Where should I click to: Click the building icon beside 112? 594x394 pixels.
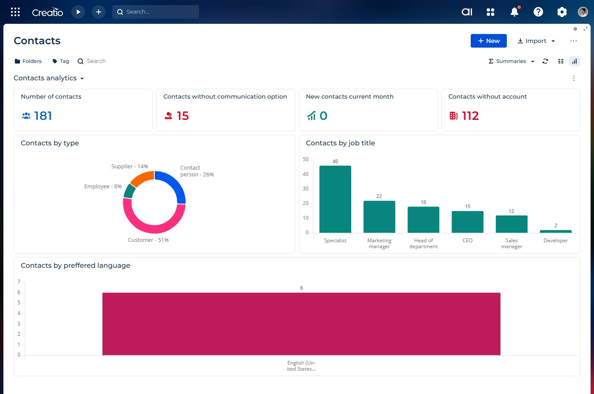(454, 116)
